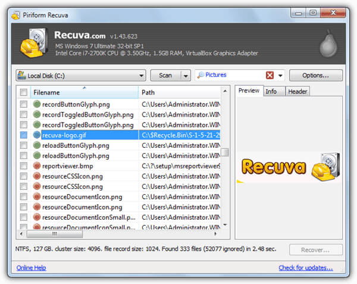Click the scroll left arrow under file list
357x284 pixels.
coord(21,233)
